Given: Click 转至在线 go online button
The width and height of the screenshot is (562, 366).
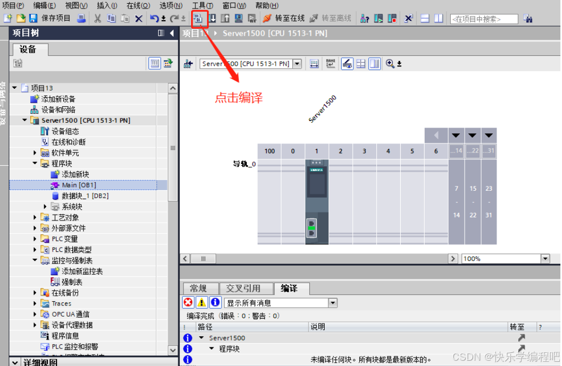Looking at the screenshot, I should click(284, 18).
